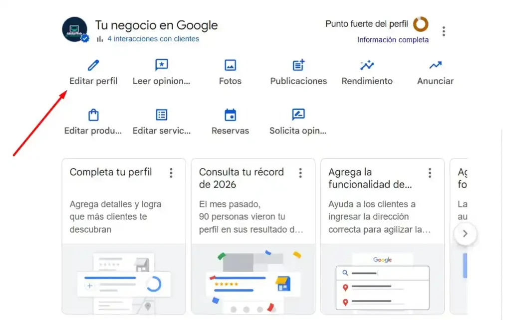The image size is (511, 320).
Task: Open the Fotos image icon
Action: coord(230,65)
